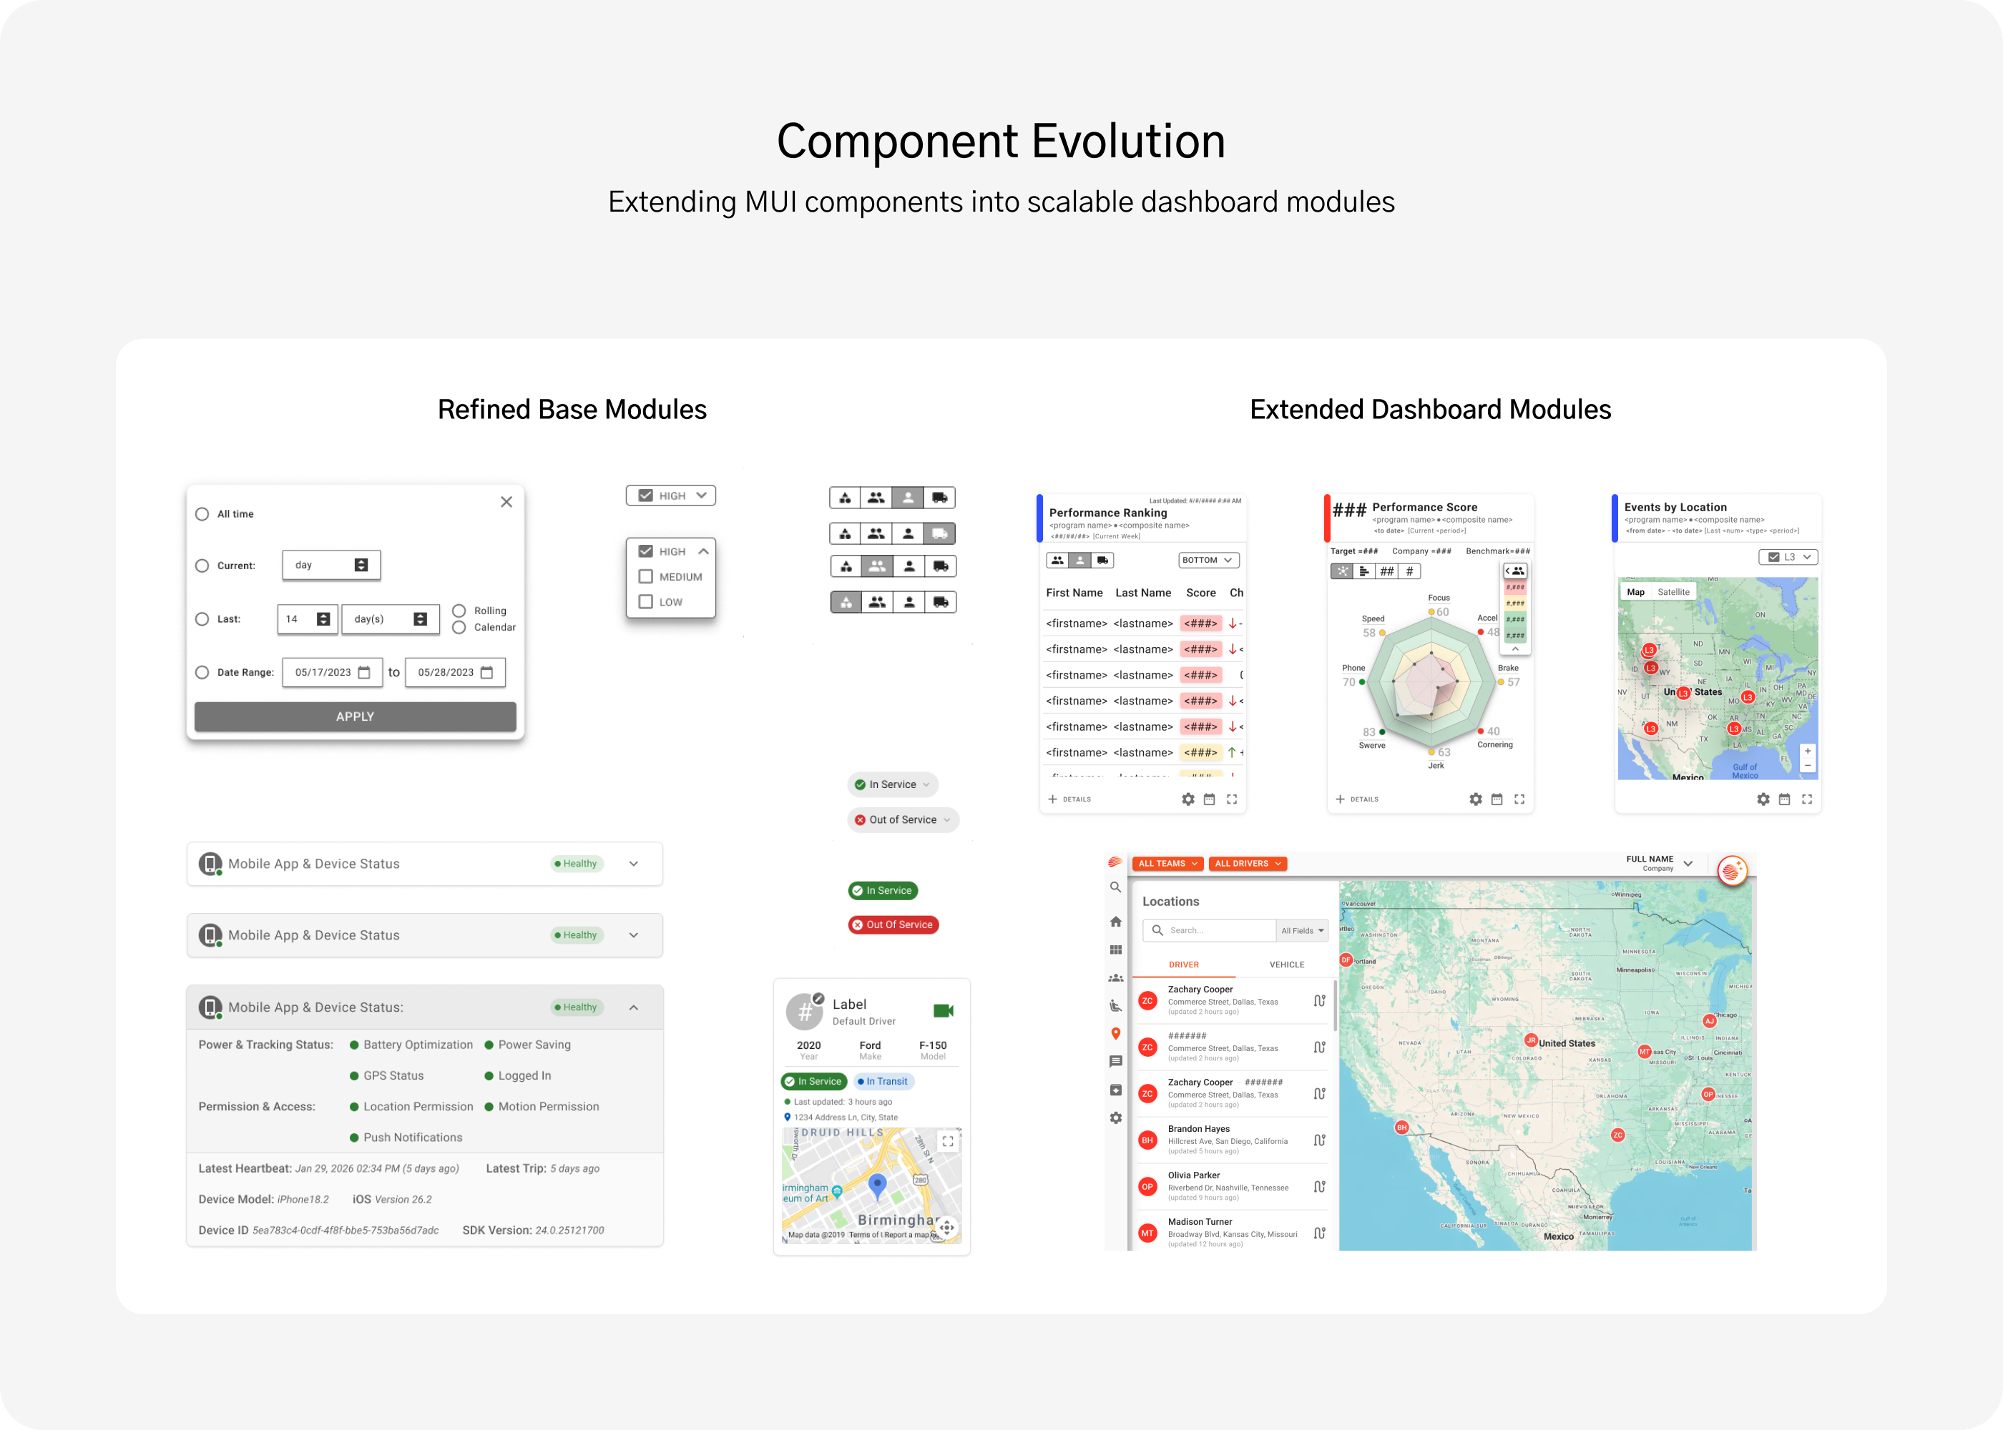
Task: Collapse the expanded Mobile App & Device Status panel
Action: tap(633, 1007)
